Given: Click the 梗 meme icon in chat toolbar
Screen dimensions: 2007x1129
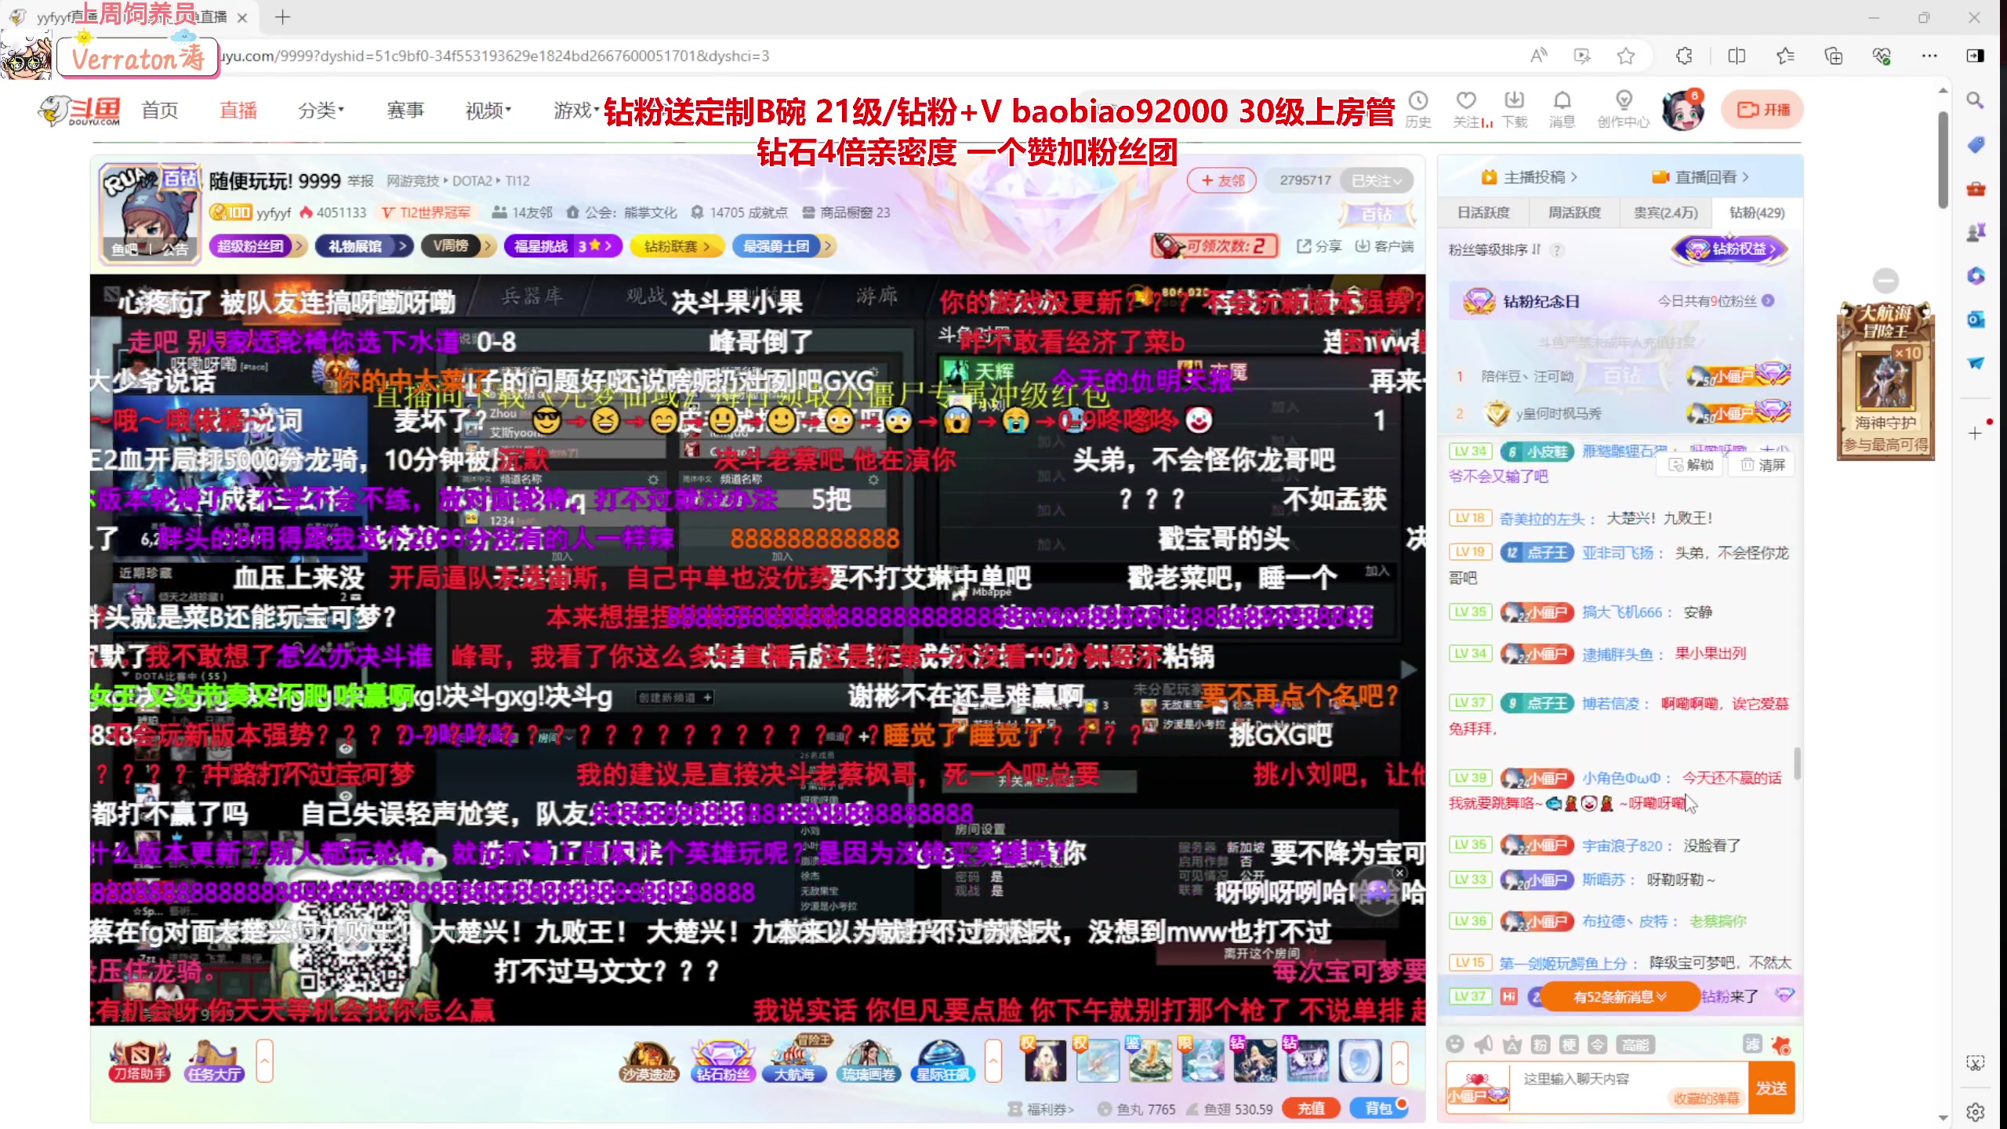Looking at the screenshot, I should coord(1569,1044).
